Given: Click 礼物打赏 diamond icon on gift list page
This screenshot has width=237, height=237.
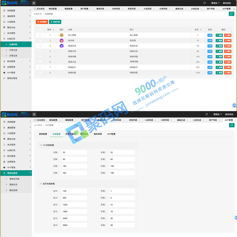Looking at the screenshot, I should point(4,39).
